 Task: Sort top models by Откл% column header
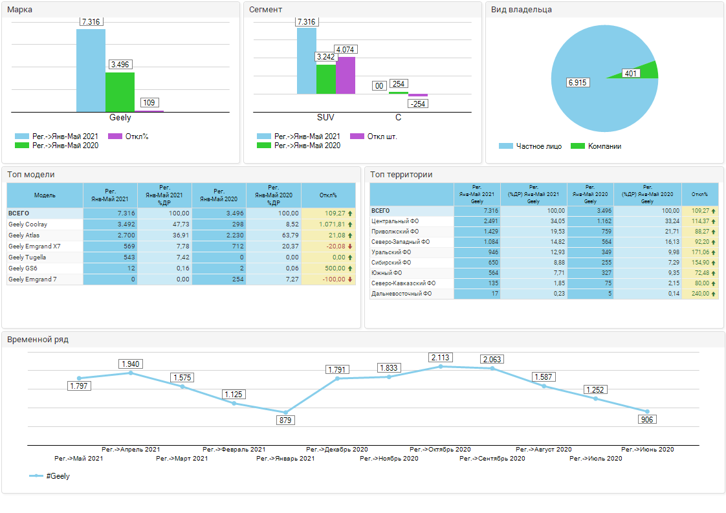(x=328, y=195)
